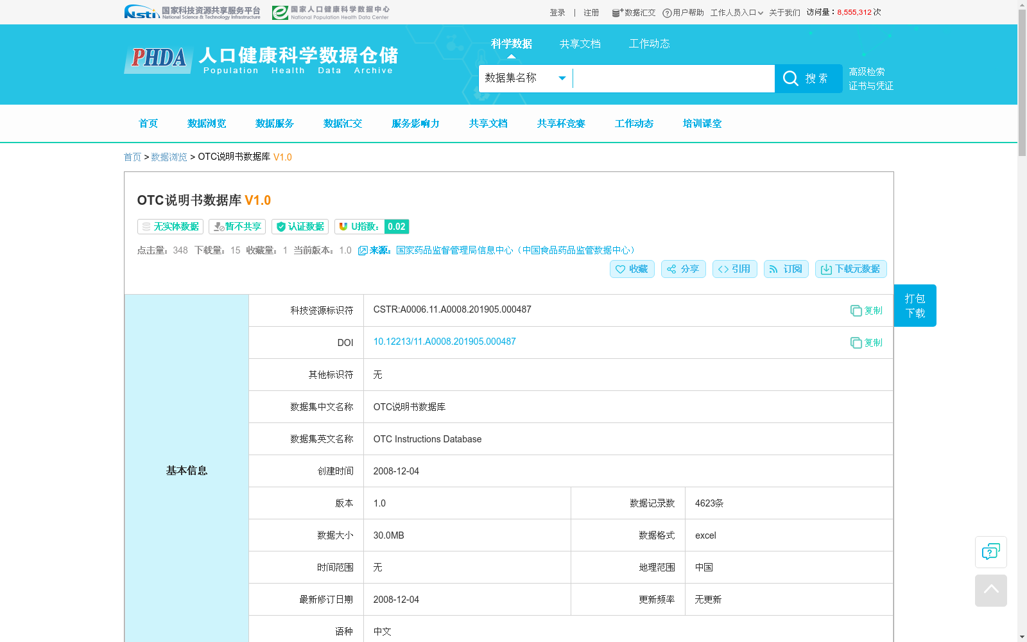Switch to the 科学数据 search tab

click(x=512, y=44)
